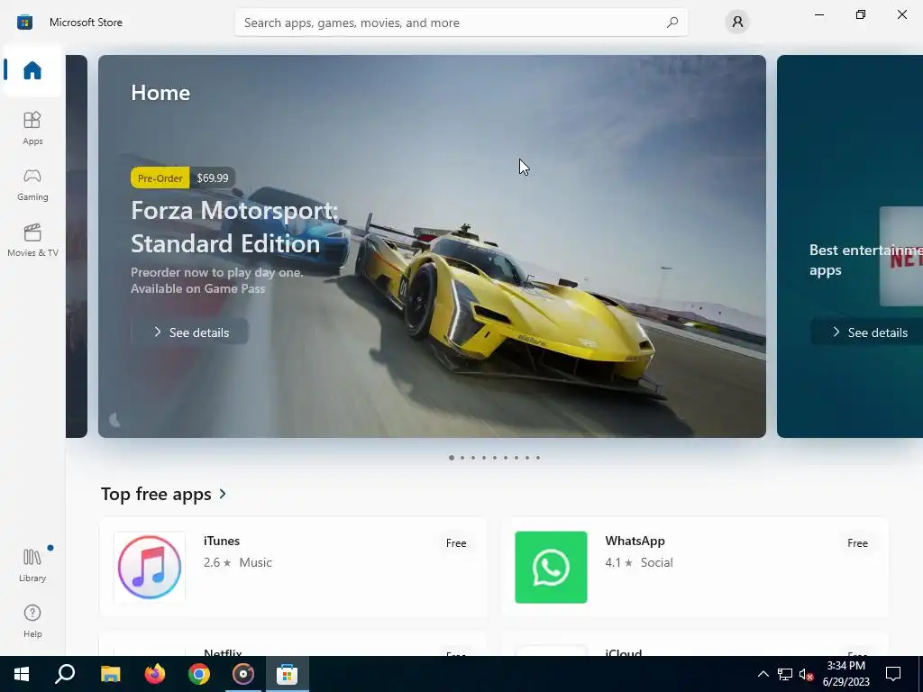Viewport: 923px width, 692px height.
Task: Launch Firefox from taskbar
Action: 155,674
